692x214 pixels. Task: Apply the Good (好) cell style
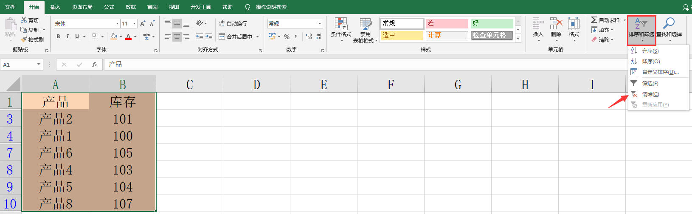(x=492, y=23)
